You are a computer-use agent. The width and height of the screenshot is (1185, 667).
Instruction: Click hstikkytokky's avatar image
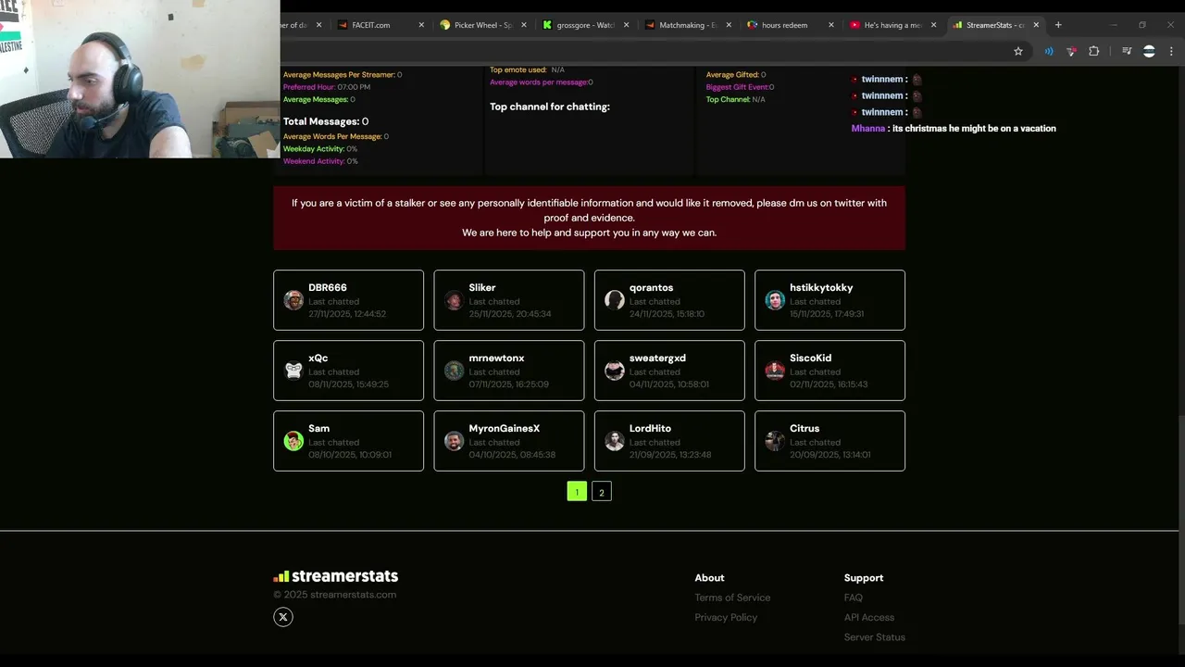775,300
